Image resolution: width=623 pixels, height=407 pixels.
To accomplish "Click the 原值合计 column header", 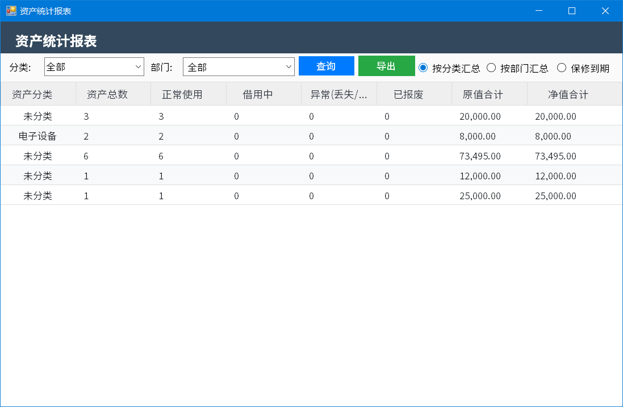I will [490, 94].
